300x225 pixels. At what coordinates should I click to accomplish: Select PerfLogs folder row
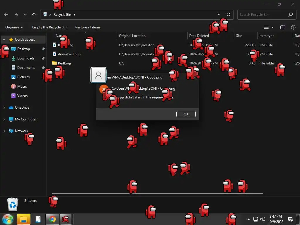(173, 63)
